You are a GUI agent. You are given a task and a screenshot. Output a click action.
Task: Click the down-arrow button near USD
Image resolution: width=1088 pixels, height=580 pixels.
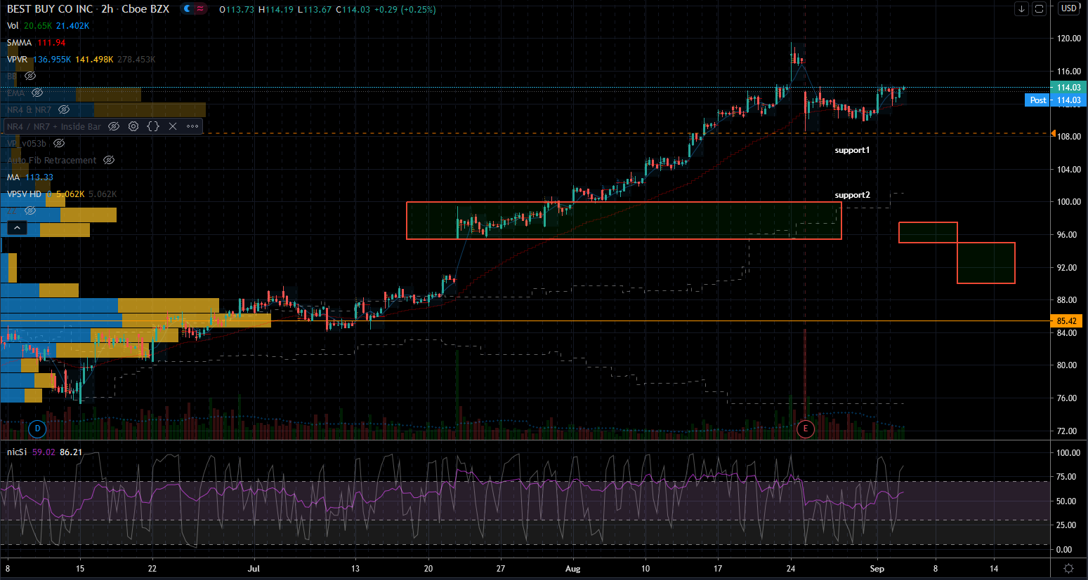click(x=1021, y=8)
